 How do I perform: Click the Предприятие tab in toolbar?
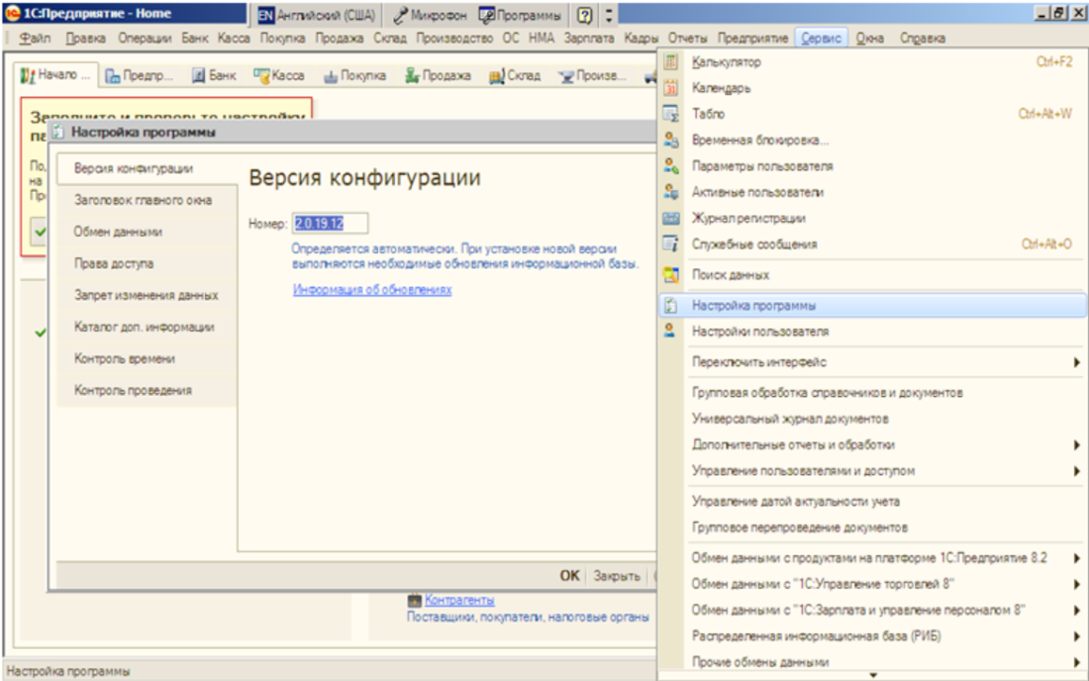(139, 75)
